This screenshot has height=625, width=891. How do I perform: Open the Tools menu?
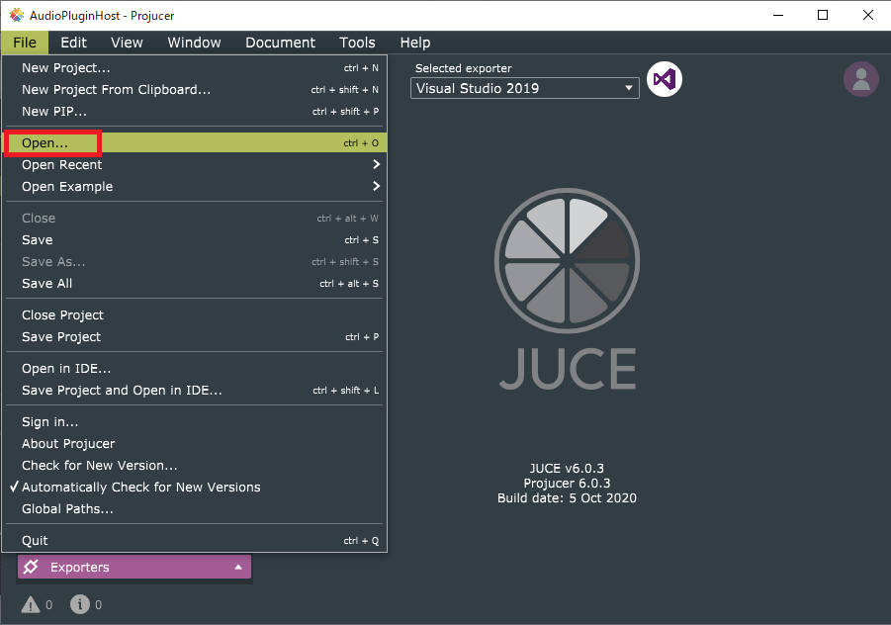pyautogui.click(x=357, y=43)
